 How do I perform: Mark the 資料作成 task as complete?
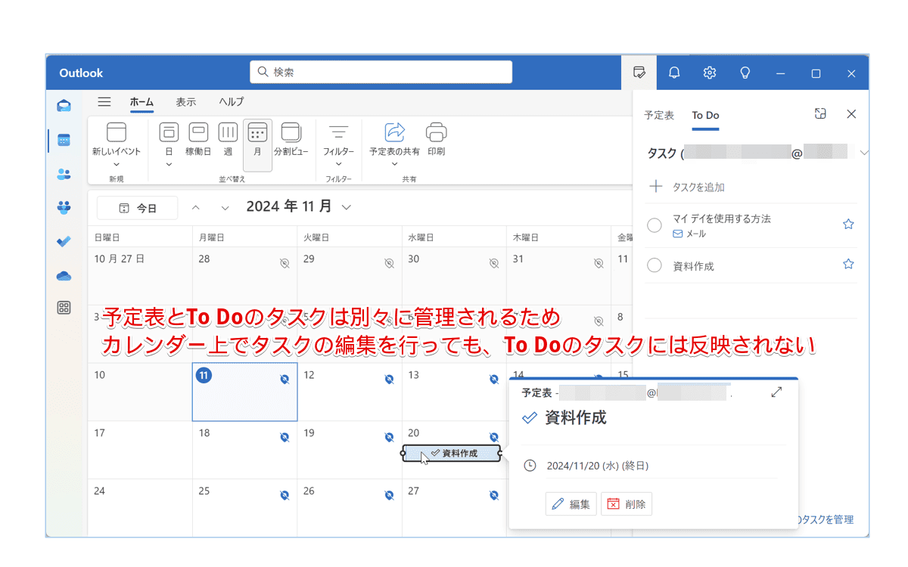[x=654, y=265]
